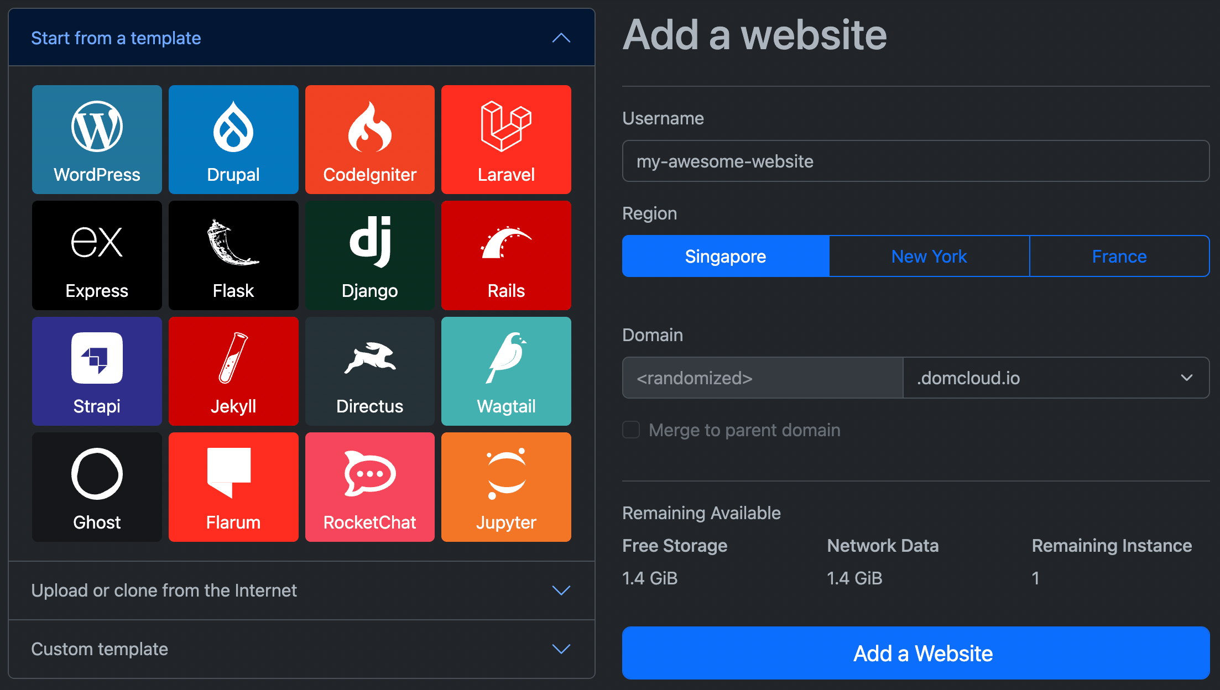Click the Add a Website button
This screenshot has width=1220, height=690.
tap(916, 653)
